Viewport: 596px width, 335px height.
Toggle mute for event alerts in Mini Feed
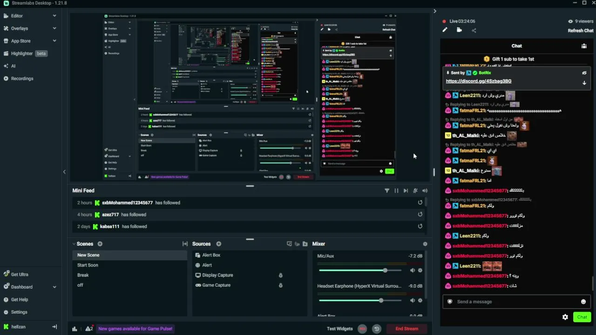(415, 191)
